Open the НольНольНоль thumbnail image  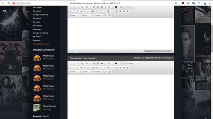point(37,107)
